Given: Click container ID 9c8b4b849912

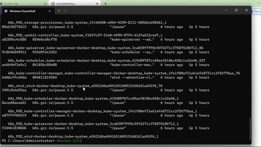Looking at the screenshot, I should pos(14,52).
